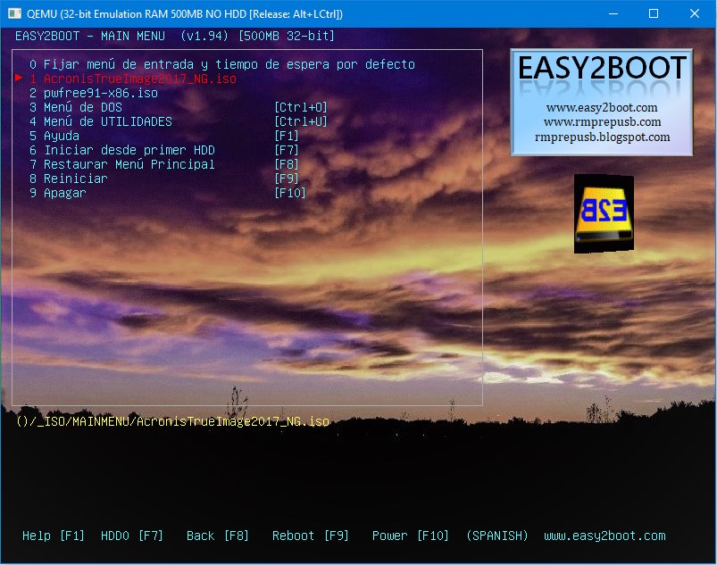The width and height of the screenshot is (717, 565).
Task: Click the [F7] hotkey beside Iniciar desde primer HDD
Action: [x=287, y=150]
